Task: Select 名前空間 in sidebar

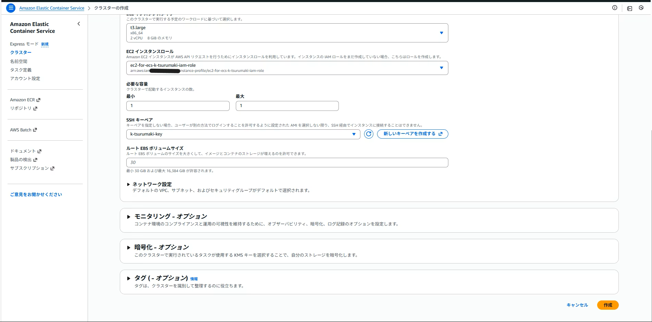Action: click(x=18, y=62)
